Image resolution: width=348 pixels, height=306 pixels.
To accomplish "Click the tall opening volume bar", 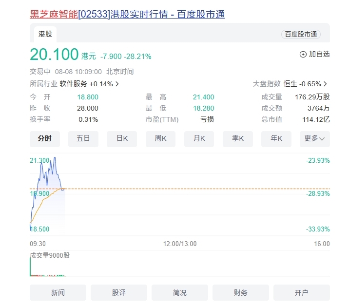I will point(30,267).
